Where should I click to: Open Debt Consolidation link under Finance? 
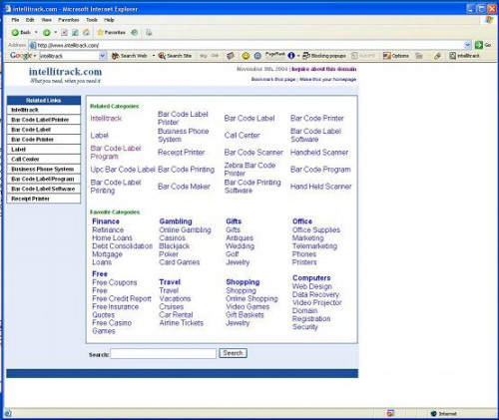click(122, 246)
